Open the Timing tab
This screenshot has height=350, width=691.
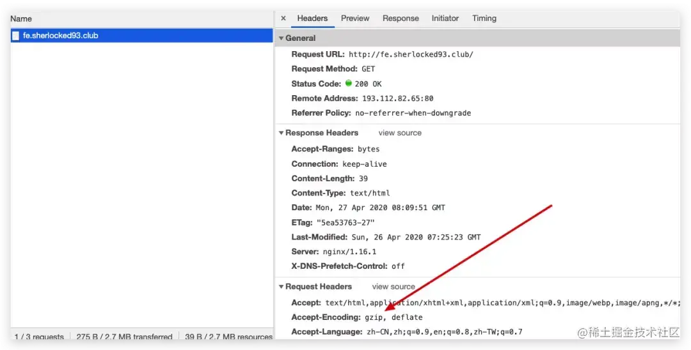tap(484, 19)
